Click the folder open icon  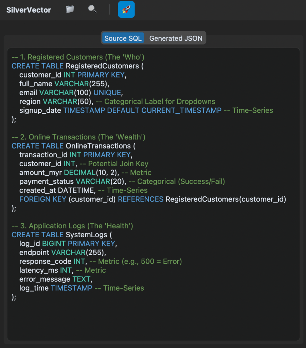click(x=70, y=10)
